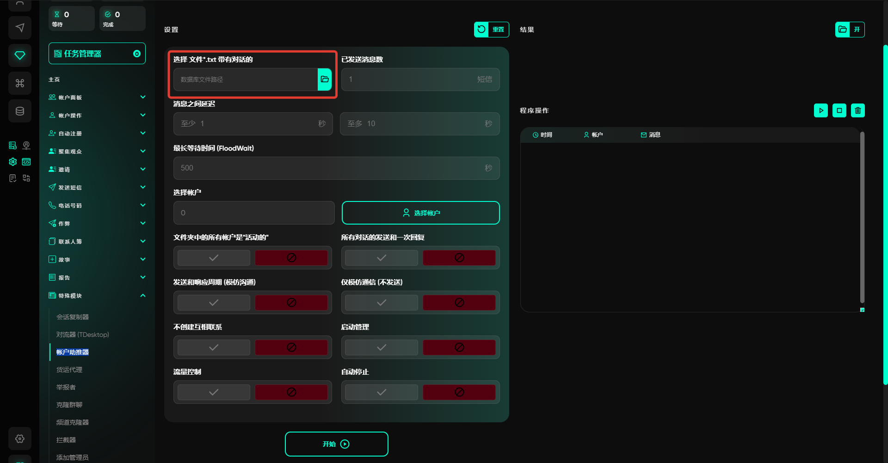Screen dimensions: 888x463
Task: Enable 流量控制 with the checkmark toggle
Action: click(x=214, y=392)
